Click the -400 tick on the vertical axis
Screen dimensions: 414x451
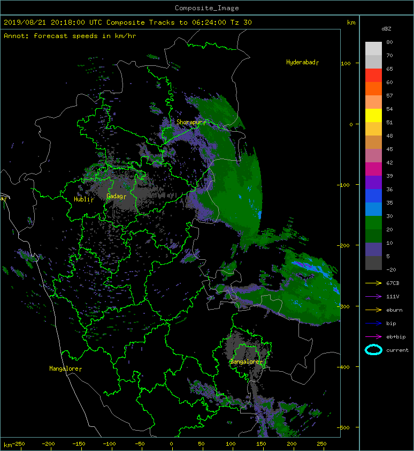click(343, 367)
